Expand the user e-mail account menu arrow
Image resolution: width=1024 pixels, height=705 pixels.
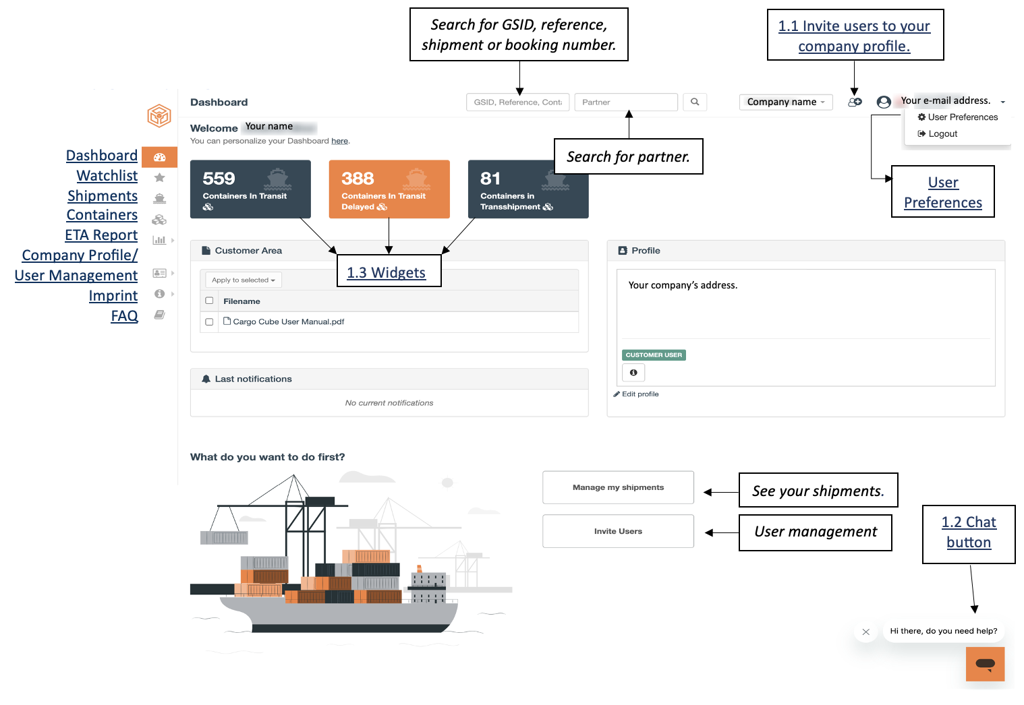[x=1003, y=102]
